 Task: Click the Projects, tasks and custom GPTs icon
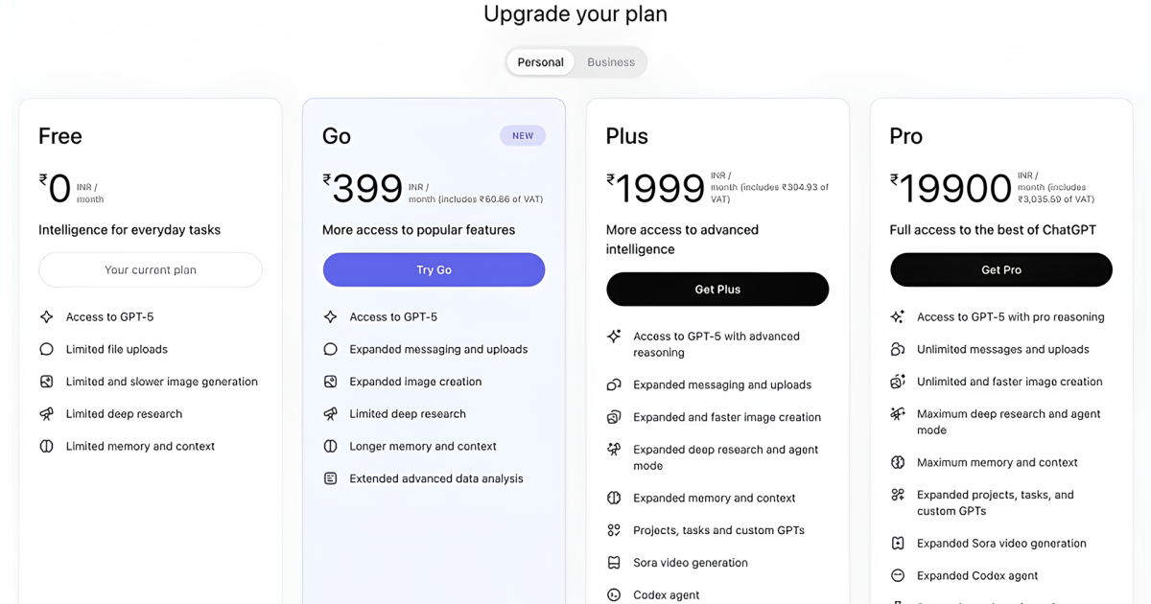(614, 530)
